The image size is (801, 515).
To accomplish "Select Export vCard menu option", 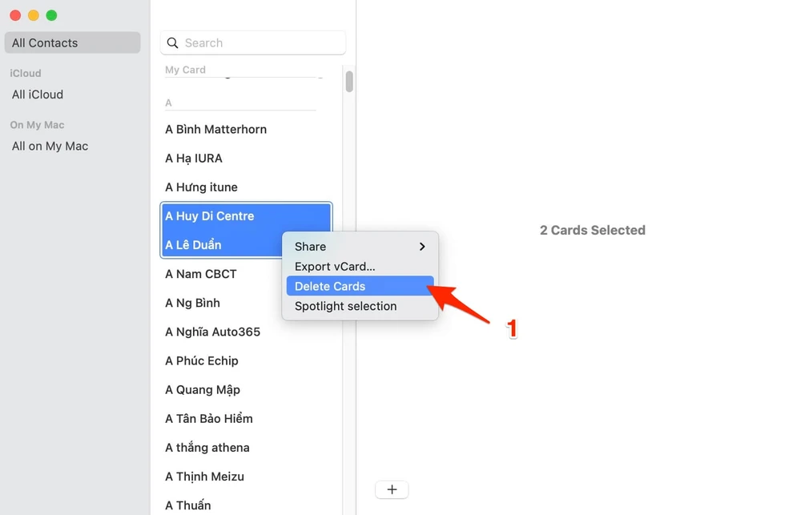I will [x=335, y=267].
